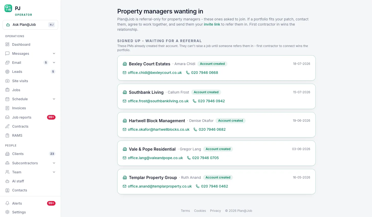This screenshot has height=217, width=372.
Task: Select the Vale & Pope Residential card title
Action: [x=152, y=149]
